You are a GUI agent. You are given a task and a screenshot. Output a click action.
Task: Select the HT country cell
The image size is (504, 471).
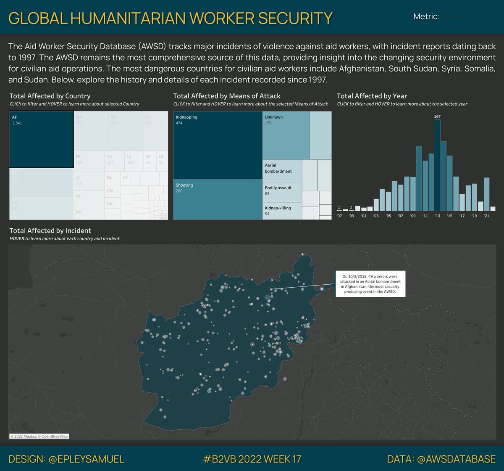coord(126,178)
